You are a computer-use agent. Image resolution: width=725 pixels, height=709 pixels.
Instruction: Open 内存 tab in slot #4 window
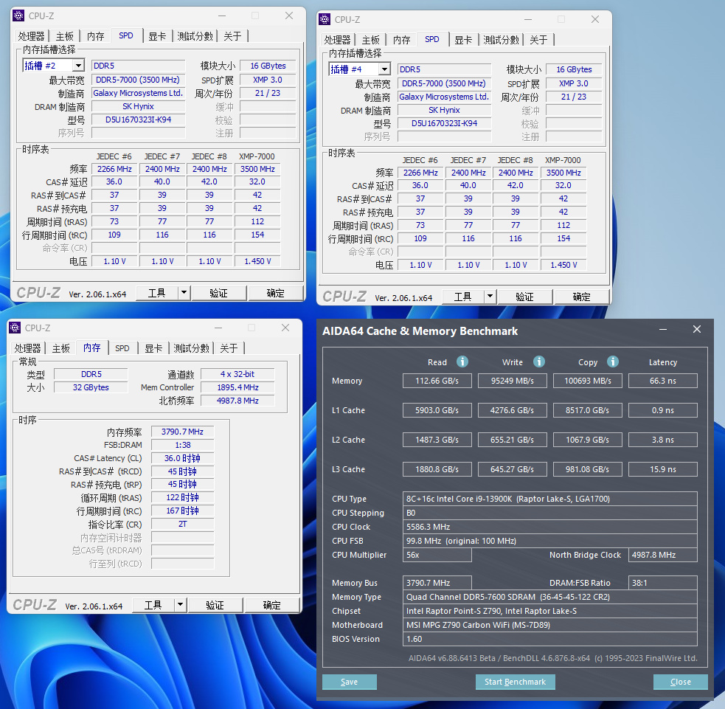pyautogui.click(x=402, y=40)
